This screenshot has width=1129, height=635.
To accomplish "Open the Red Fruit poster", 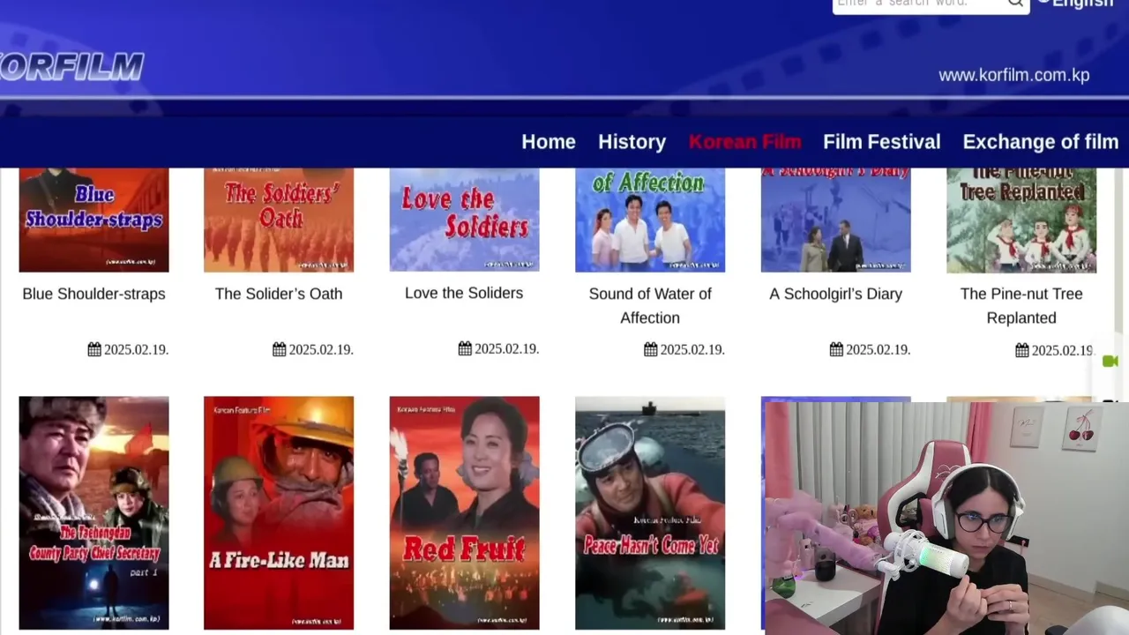I will click(x=465, y=513).
